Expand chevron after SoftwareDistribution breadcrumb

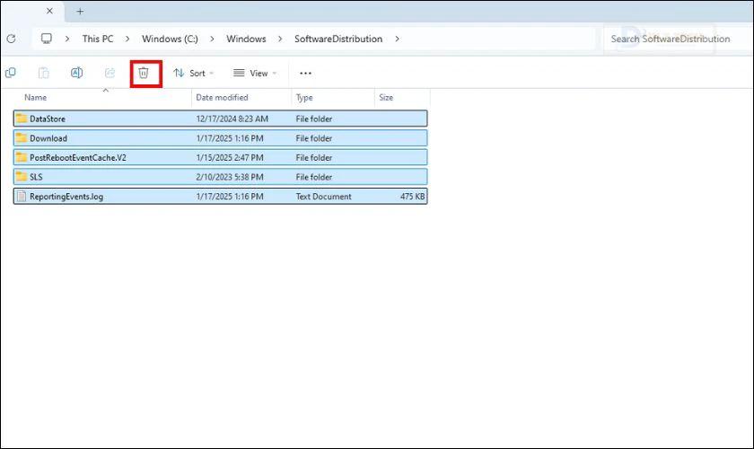[x=397, y=39]
